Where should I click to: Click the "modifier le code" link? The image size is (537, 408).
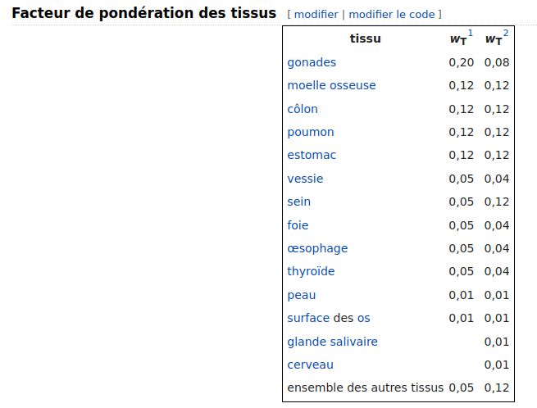coord(393,15)
